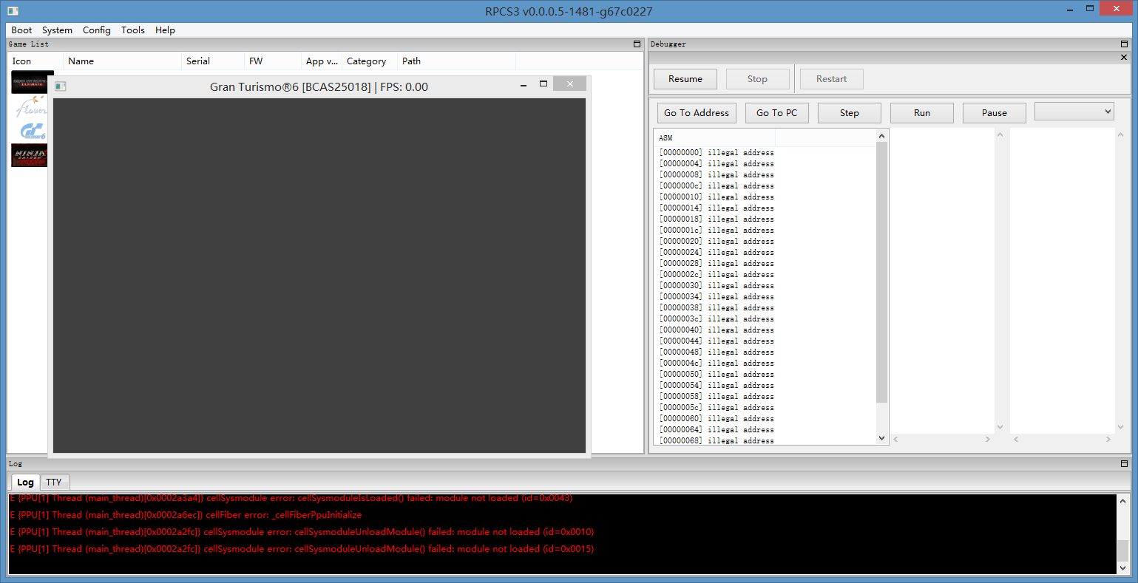1138x583 pixels.
Task: Switch to the Log tab
Action: click(x=25, y=482)
